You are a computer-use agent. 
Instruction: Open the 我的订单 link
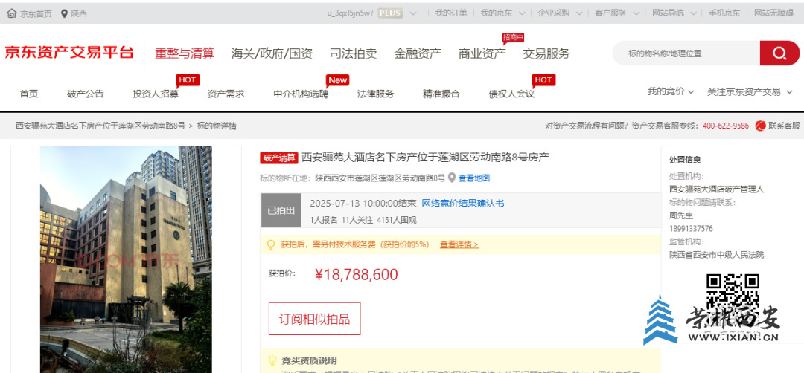(x=450, y=13)
